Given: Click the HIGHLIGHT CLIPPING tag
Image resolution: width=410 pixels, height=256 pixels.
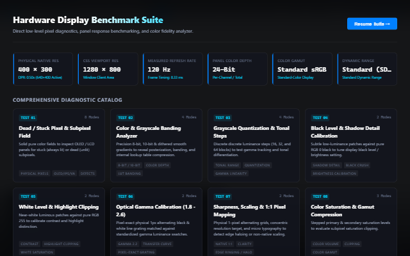Looking at the screenshot, I should pos(61,244).
